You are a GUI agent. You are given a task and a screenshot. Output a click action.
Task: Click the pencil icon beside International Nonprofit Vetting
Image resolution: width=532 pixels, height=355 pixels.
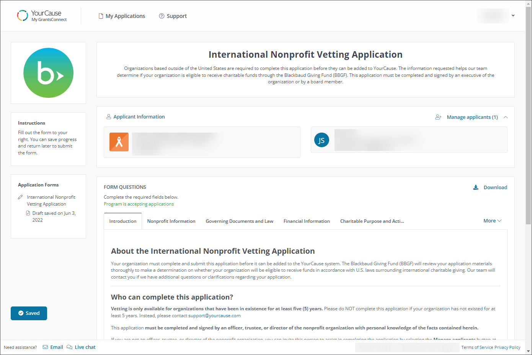tap(20, 197)
